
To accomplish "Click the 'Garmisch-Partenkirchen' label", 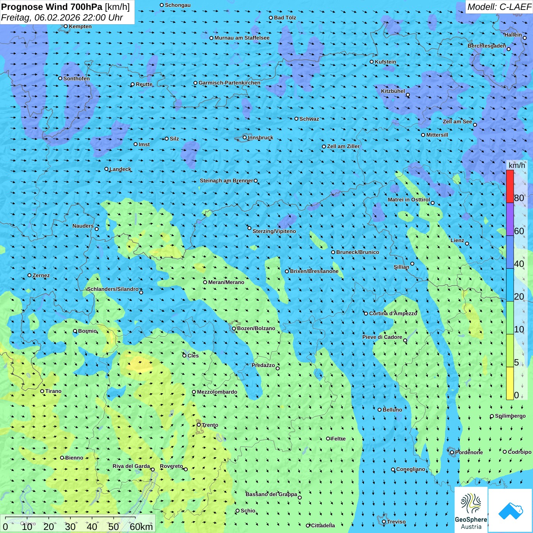I will point(230,83).
